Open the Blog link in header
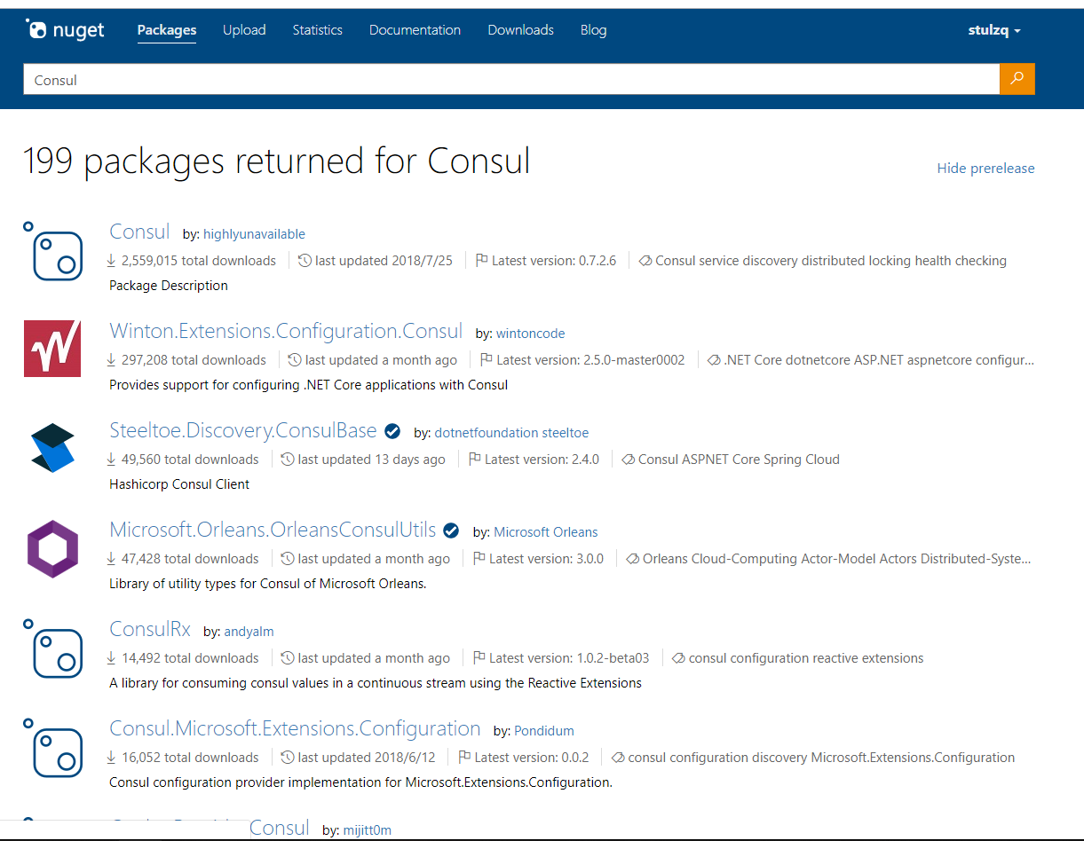Screen dimensions: 1084x841 (593, 30)
